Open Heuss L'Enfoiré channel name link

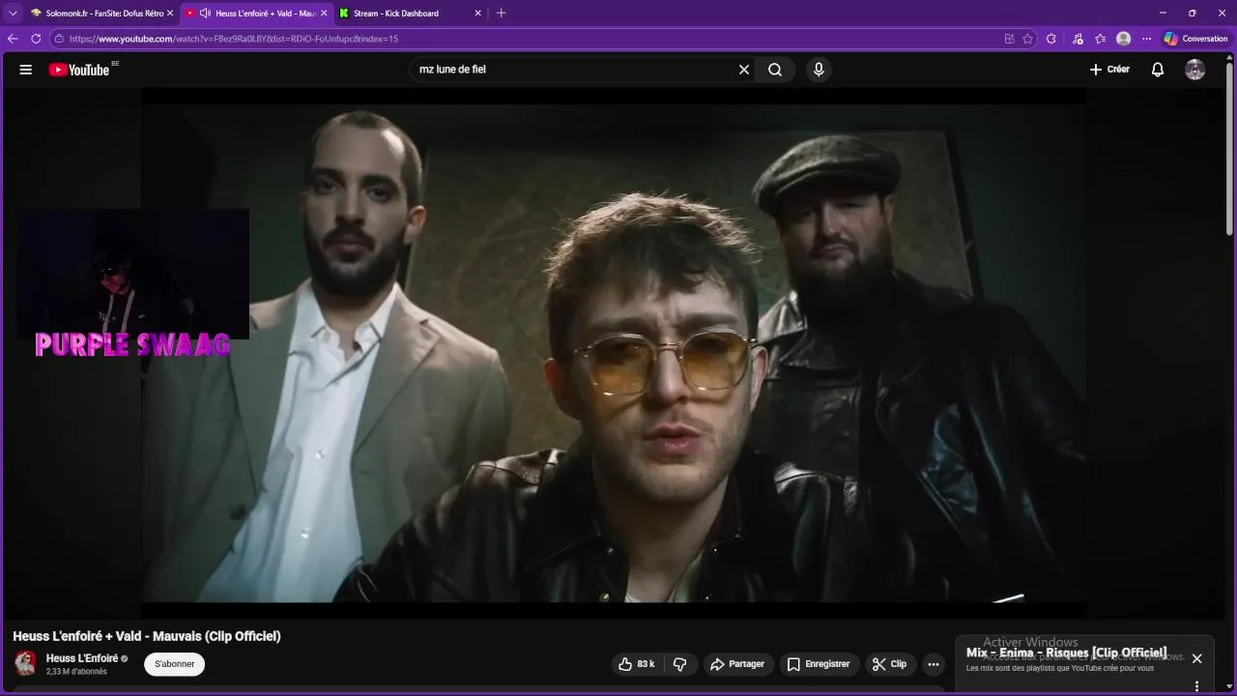click(x=82, y=658)
